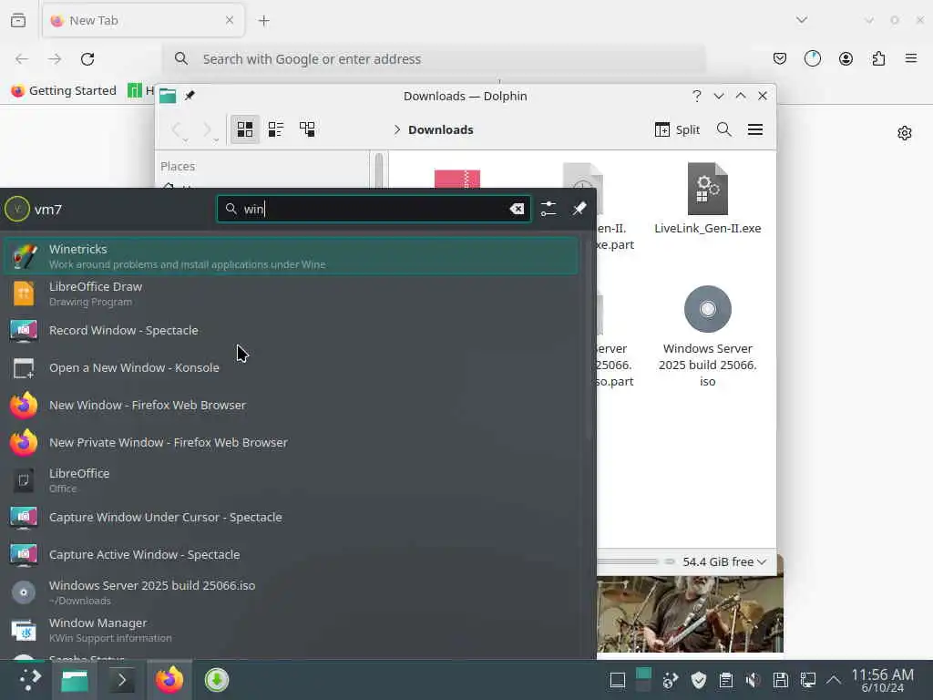This screenshot has height=700, width=933.
Task: Click the Downloads breadcrumb in Dolphin
Action: coord(440,129)
